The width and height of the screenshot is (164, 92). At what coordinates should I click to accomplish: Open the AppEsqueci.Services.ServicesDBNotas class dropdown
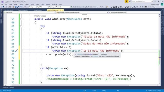82,13
